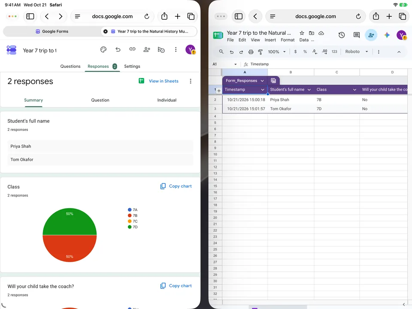Open Insert menu in Sheets
Screen dimensions: 412x309
(270, 40)
